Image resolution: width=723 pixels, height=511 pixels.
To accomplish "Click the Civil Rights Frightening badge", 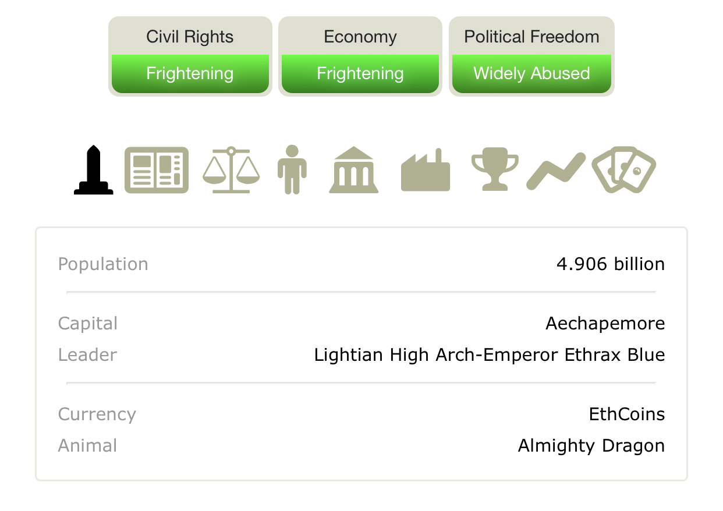I will click(x=190, y=73).
